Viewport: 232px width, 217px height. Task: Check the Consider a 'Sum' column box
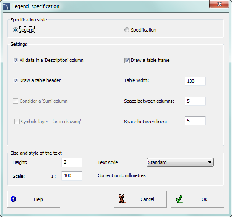[x=16, y=101]
